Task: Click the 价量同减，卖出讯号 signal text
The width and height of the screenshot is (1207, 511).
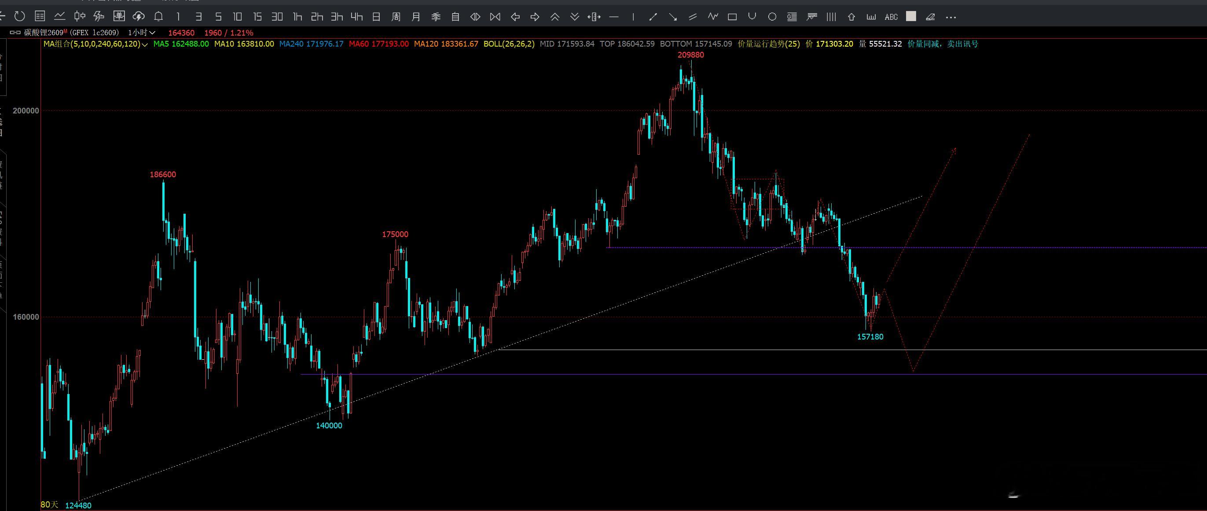Action: 943,44
